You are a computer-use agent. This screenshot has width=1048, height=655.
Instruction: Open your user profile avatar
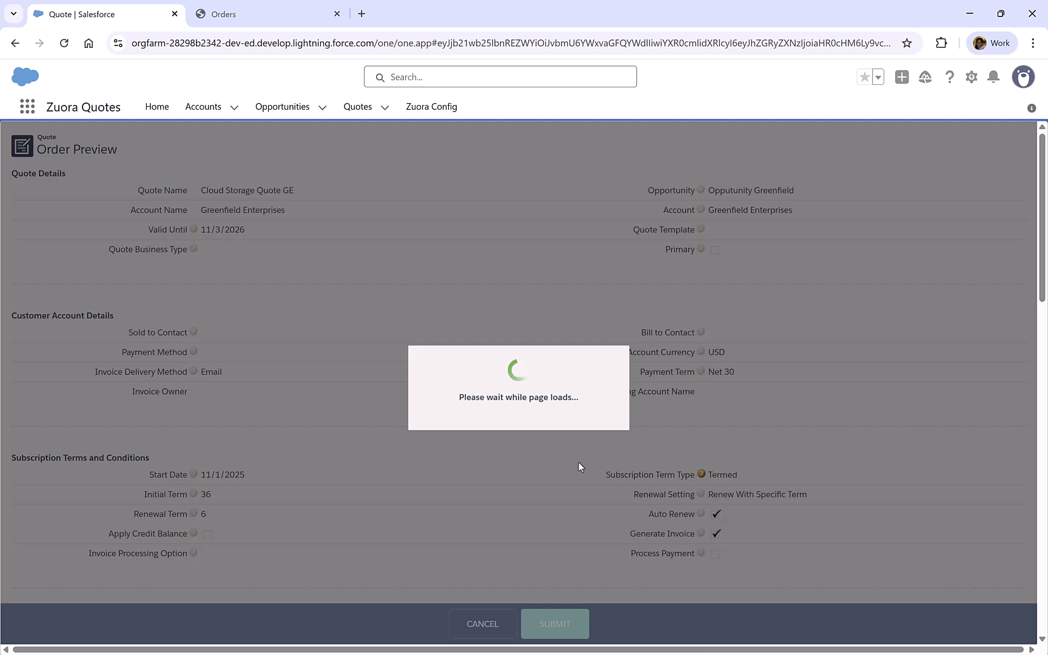[1023, 77]
